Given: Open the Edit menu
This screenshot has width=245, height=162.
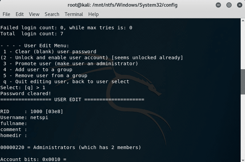Looking at the screenshot, I should tap(20, 14).
